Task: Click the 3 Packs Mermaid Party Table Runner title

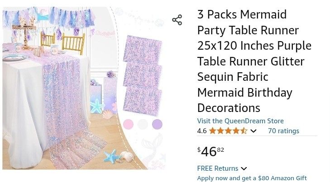Action: pyautogui.click(x=254, y=61)
